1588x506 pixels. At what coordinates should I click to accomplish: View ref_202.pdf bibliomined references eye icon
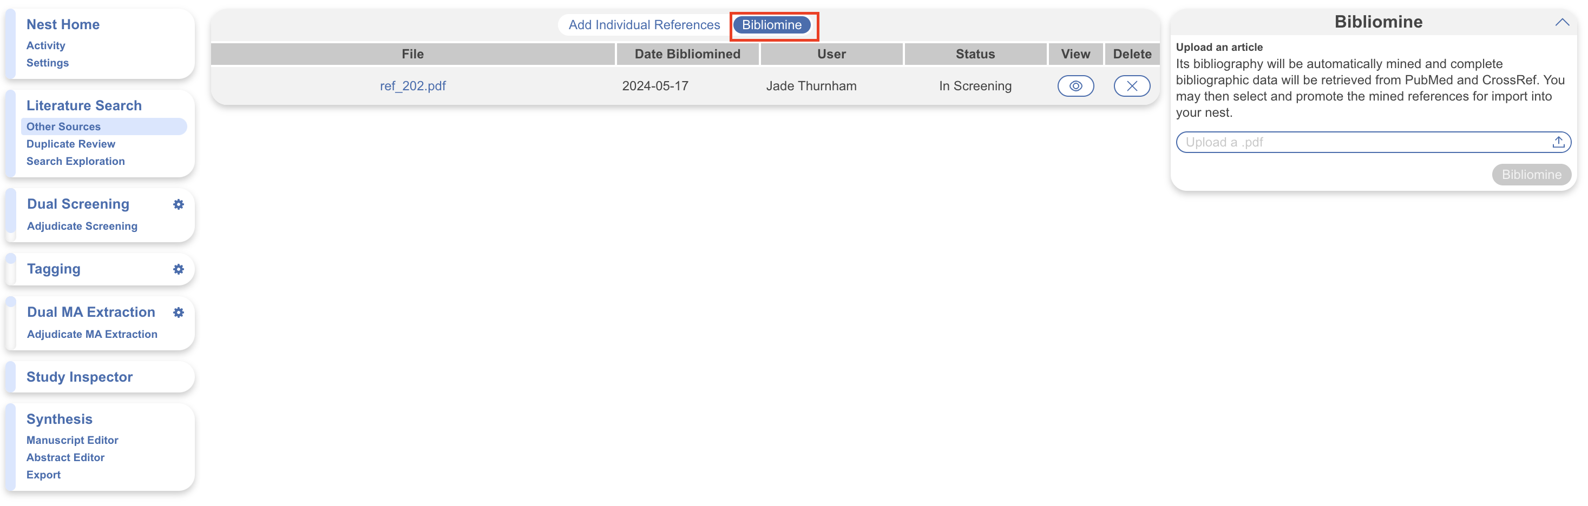(1075, 86)
